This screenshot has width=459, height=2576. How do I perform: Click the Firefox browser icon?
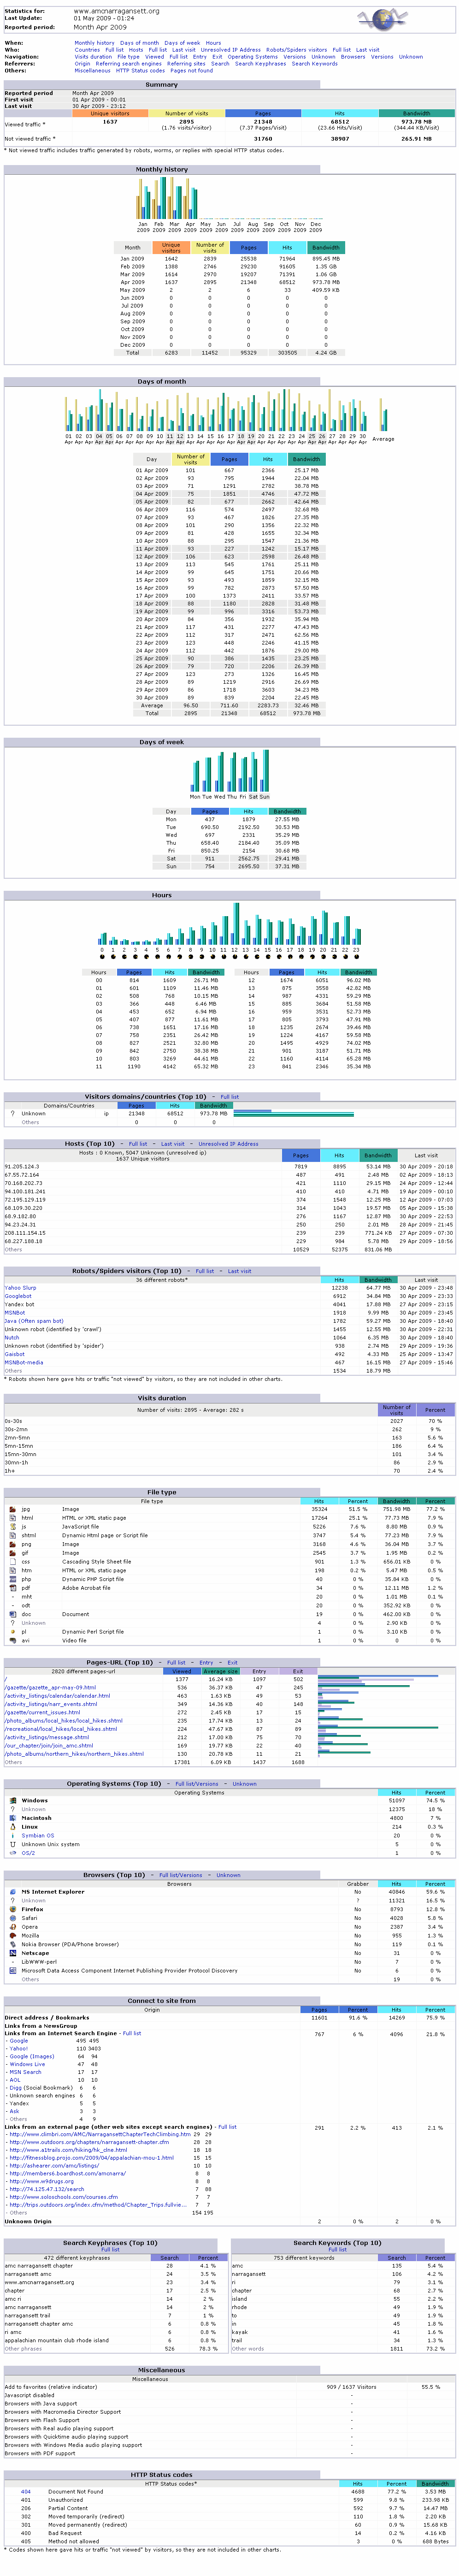pos(12,1909)
